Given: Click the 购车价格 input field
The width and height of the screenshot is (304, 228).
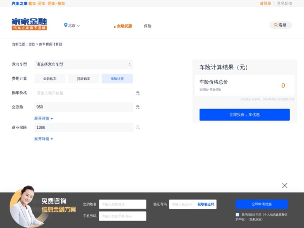Looking at the screenshot, I should click(x=84, y=93).
